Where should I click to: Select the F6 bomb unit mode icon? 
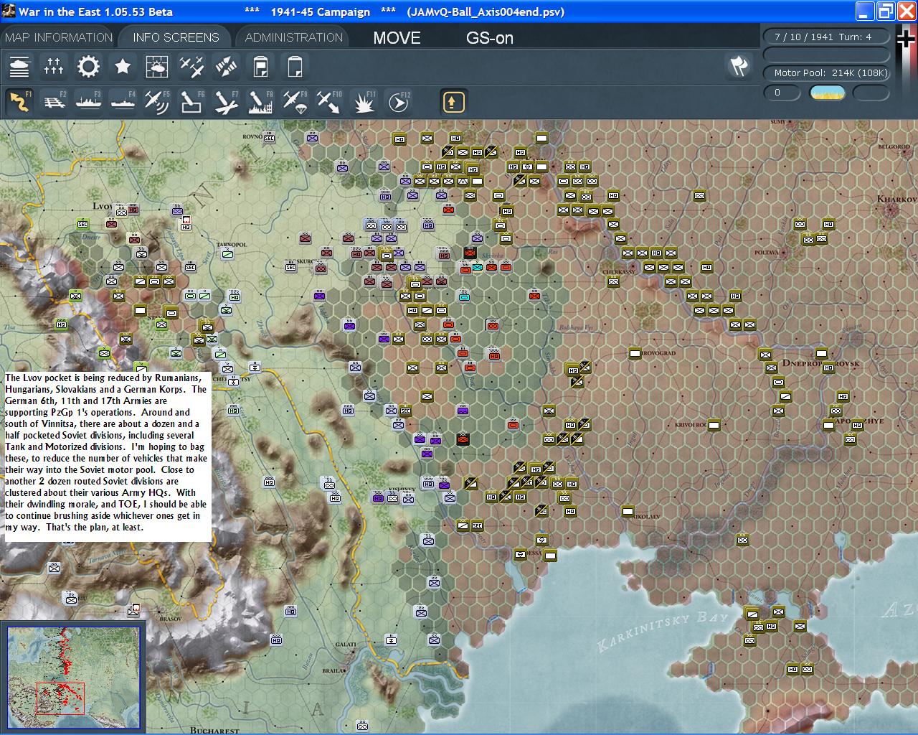pos(191,102)
